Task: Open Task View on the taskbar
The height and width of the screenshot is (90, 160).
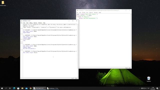Action: (x=10, y=88)
